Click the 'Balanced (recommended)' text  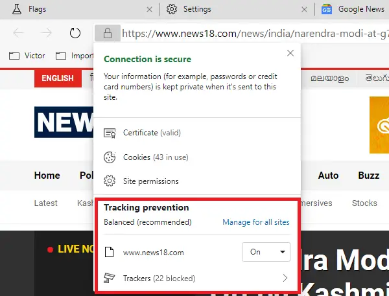click(x=148, y=222)
